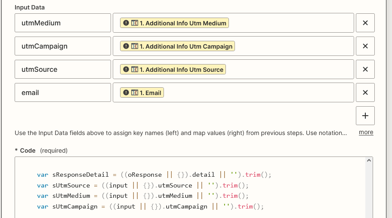This screenshot has width=392, height=218.
Task: Click the Input Data section label
Action: click(30, 7)
